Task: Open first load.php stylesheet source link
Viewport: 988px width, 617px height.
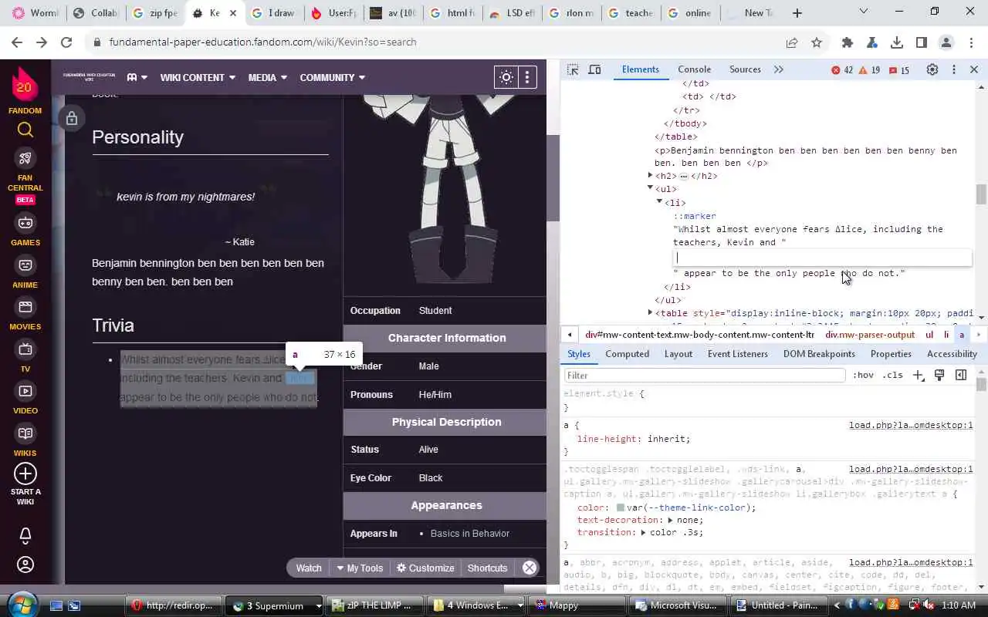Action: [x=911, y=425]
